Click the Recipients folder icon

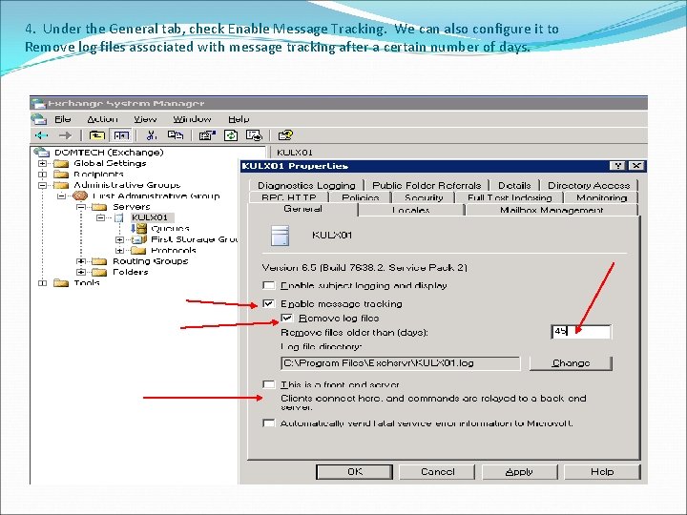tap(61, 175)
